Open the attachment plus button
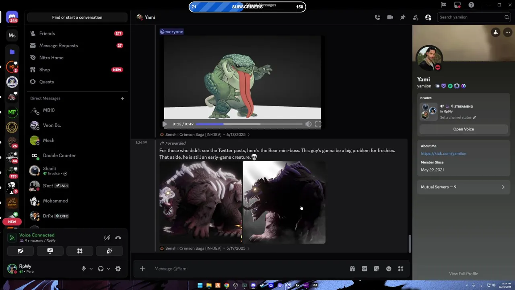This screenshot has height=290, width=515. 142,269
